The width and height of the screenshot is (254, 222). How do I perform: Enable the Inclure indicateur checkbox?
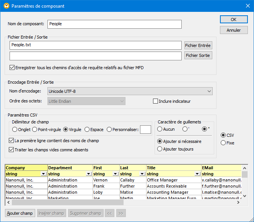click(x=156, y=101)
